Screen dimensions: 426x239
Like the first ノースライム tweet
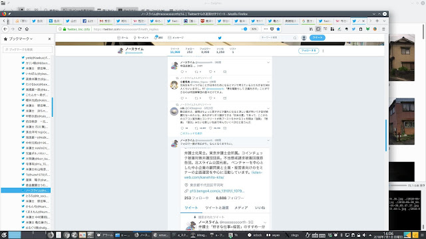[210, 72]
